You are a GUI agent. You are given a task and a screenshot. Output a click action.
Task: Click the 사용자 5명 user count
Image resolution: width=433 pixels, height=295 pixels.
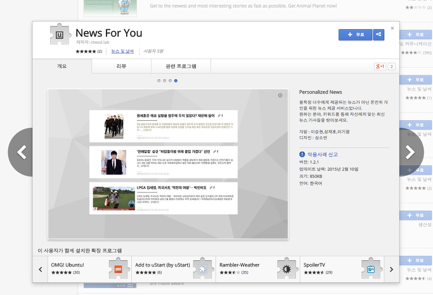(153, 51)
